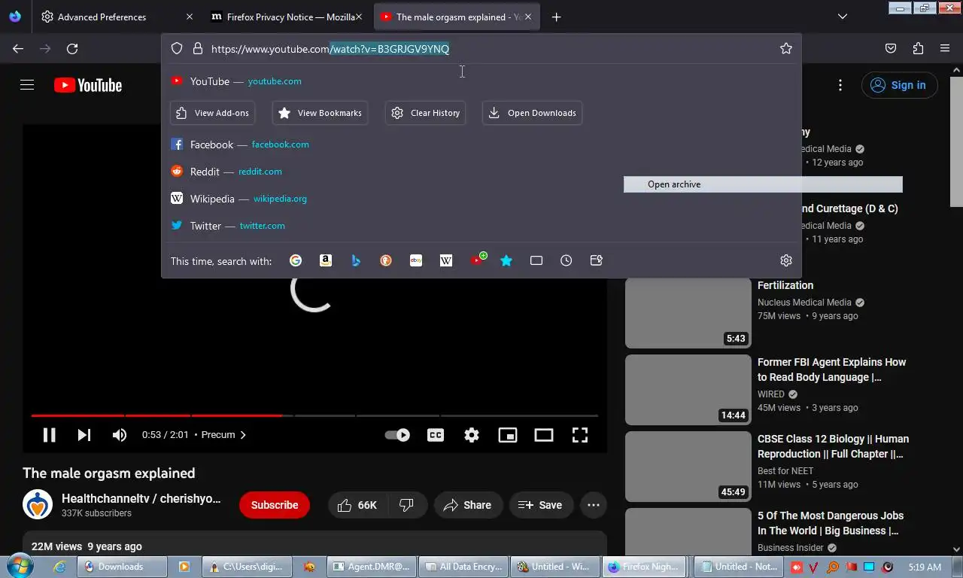Click the Subscribe button
Screen dimensions: 963x578
click(x=275, y=505)
